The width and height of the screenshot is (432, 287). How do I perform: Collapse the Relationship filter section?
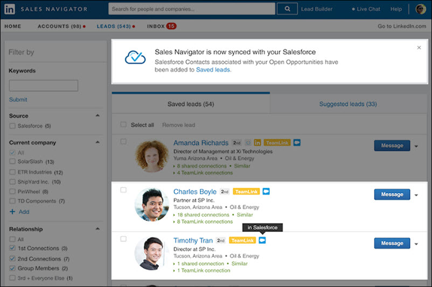[97, 229]
